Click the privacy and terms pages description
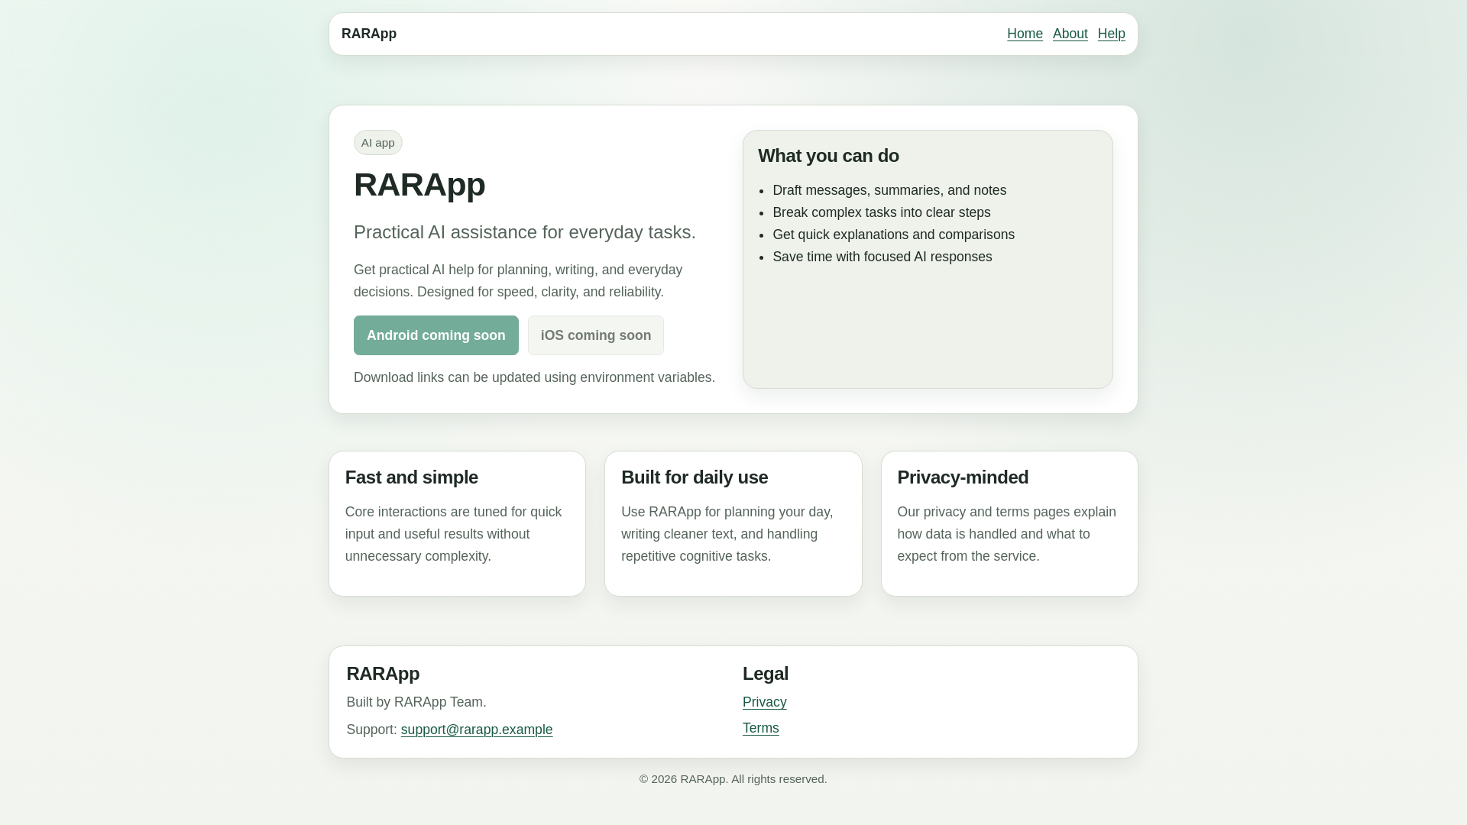1467x825 pixels. [1007, 534]
